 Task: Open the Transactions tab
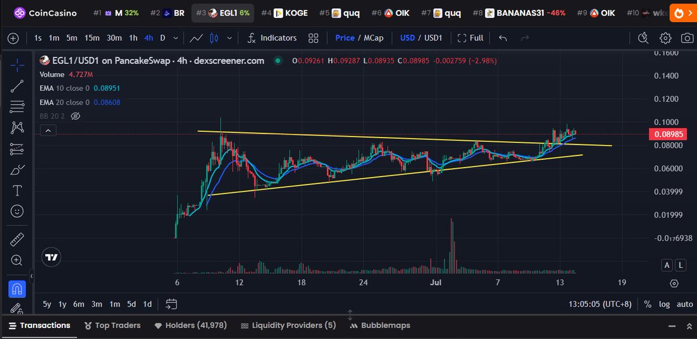[x=39, y=326]
